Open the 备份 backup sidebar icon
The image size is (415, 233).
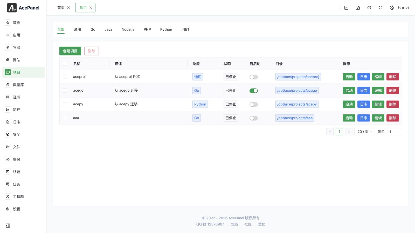[x=8, y=159]
